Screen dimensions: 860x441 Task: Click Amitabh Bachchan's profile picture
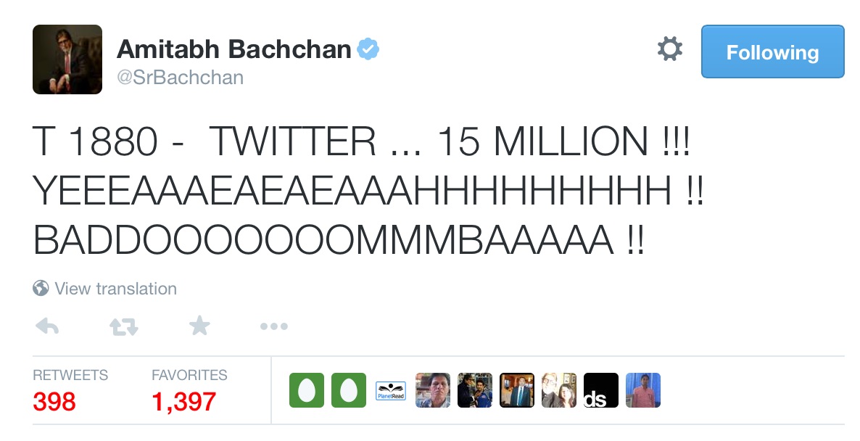(67, 59)
